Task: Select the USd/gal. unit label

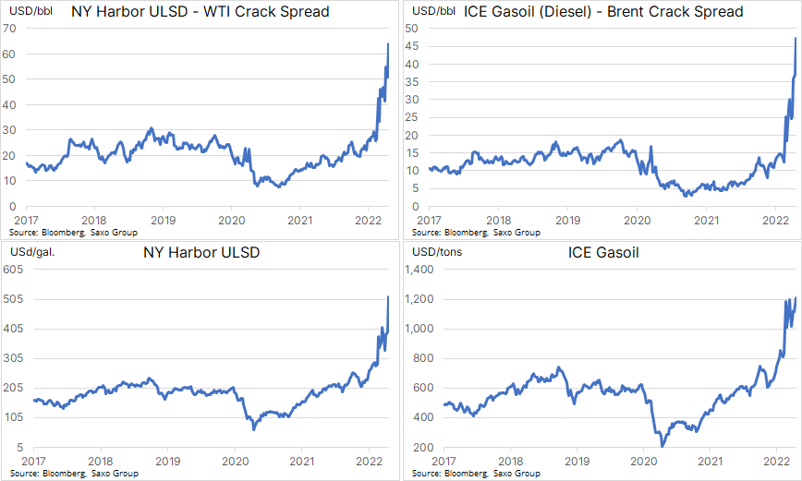Action: [x=32, y=252]
